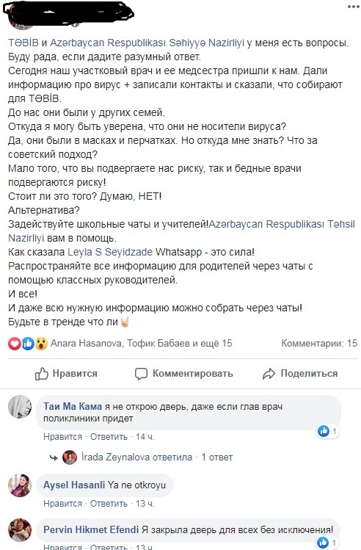The height and width of the screenshot is (550, 361).
Task: Open the Leyla S Seyidzade profile link
Action: pos(110,252)
